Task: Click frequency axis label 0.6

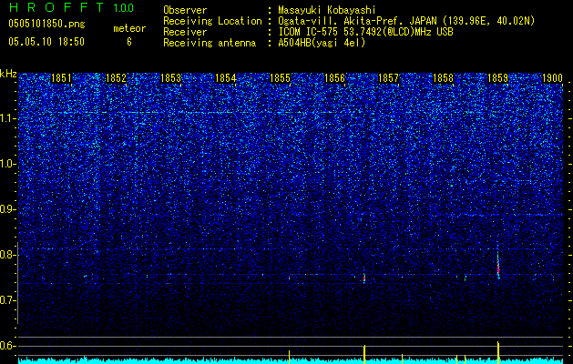Action: pyautogui.click(x=7, y=346)
